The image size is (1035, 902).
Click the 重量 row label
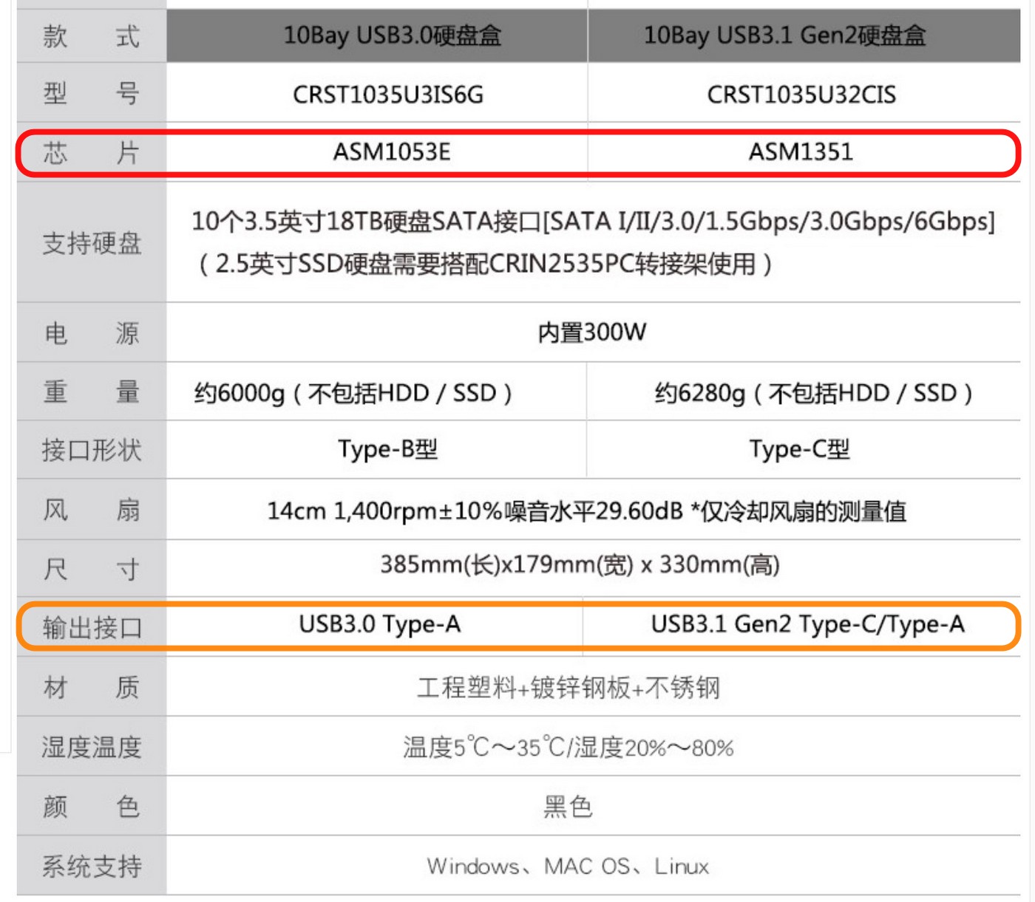(x=92, y=392)
